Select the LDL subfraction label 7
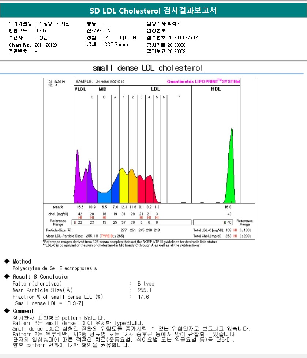 pyautogui.click(x=179, y=97)
